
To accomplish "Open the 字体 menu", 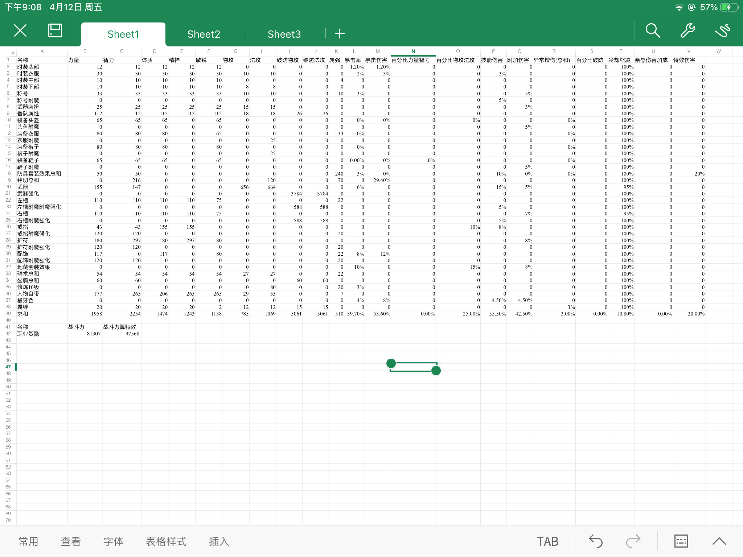I will [113, 541].
